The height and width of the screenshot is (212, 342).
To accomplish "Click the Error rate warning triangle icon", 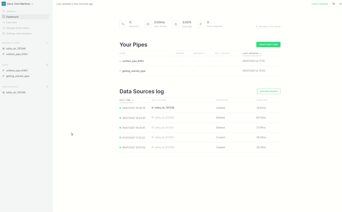I will pos(176,24).
